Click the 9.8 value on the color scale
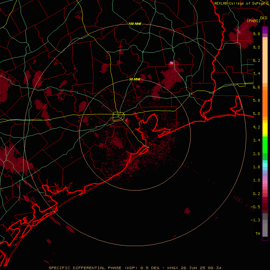The height and width of the screenshot is (270, 270). 256,34
